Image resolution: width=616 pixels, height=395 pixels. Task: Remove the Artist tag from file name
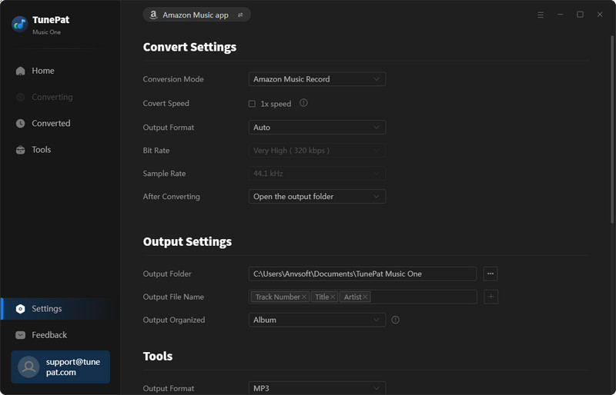tap(365, 297)
